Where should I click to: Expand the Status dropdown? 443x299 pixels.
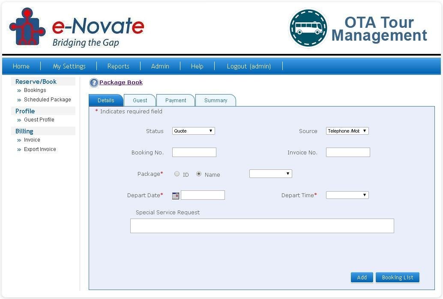coord(194,131)
